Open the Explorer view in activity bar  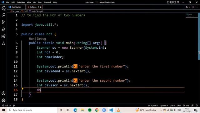3,8
